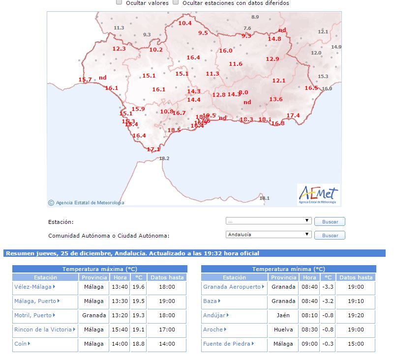Image resolution: width=394 pixels, height=356 pixels.
Task: Click the 12.3 temperature marker on the map
Action: [119, 49]
